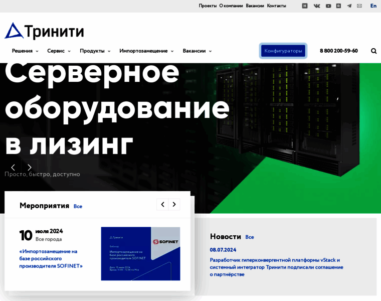Click the Конфигураторы button
This screenshot has height=301, width=381.
(x=283, y=51)
